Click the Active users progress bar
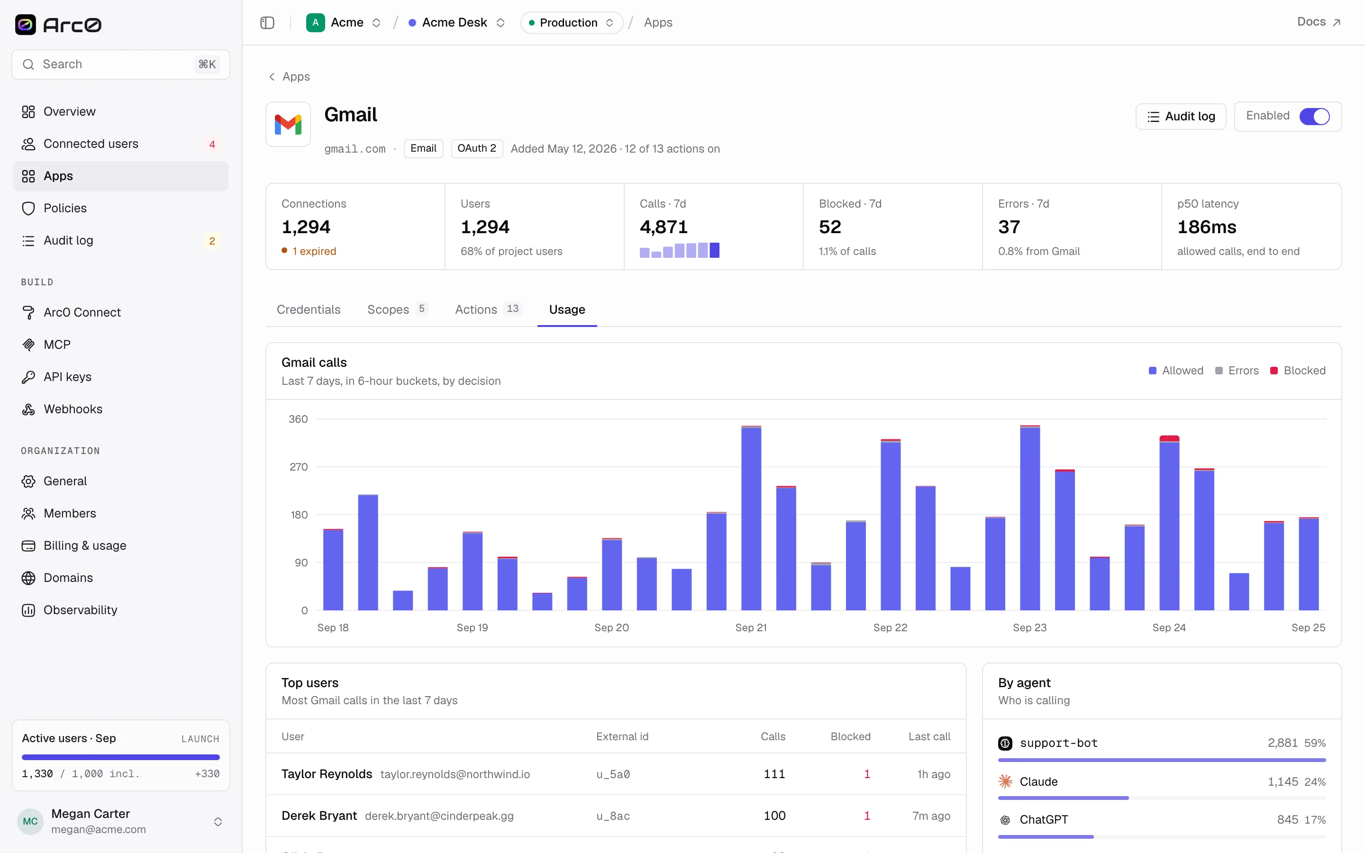 coord(121,757)
